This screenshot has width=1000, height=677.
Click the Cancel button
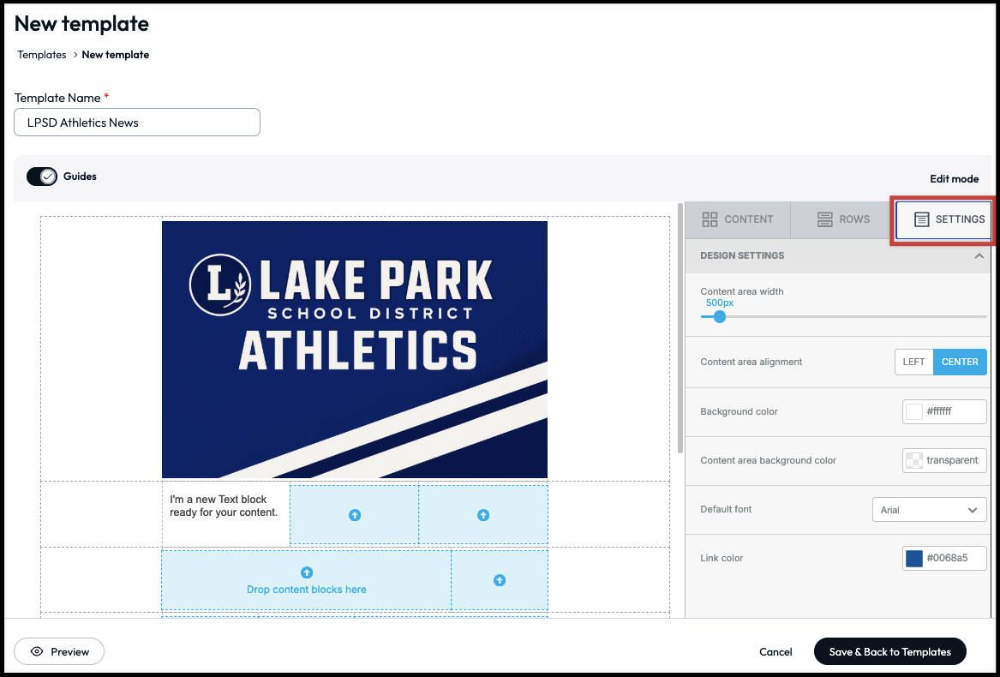[x=775, y=651]
